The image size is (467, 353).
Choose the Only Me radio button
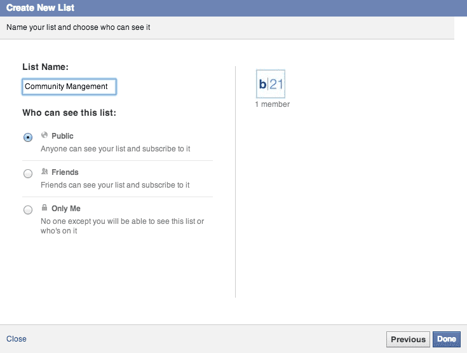(x=28, y=210)
